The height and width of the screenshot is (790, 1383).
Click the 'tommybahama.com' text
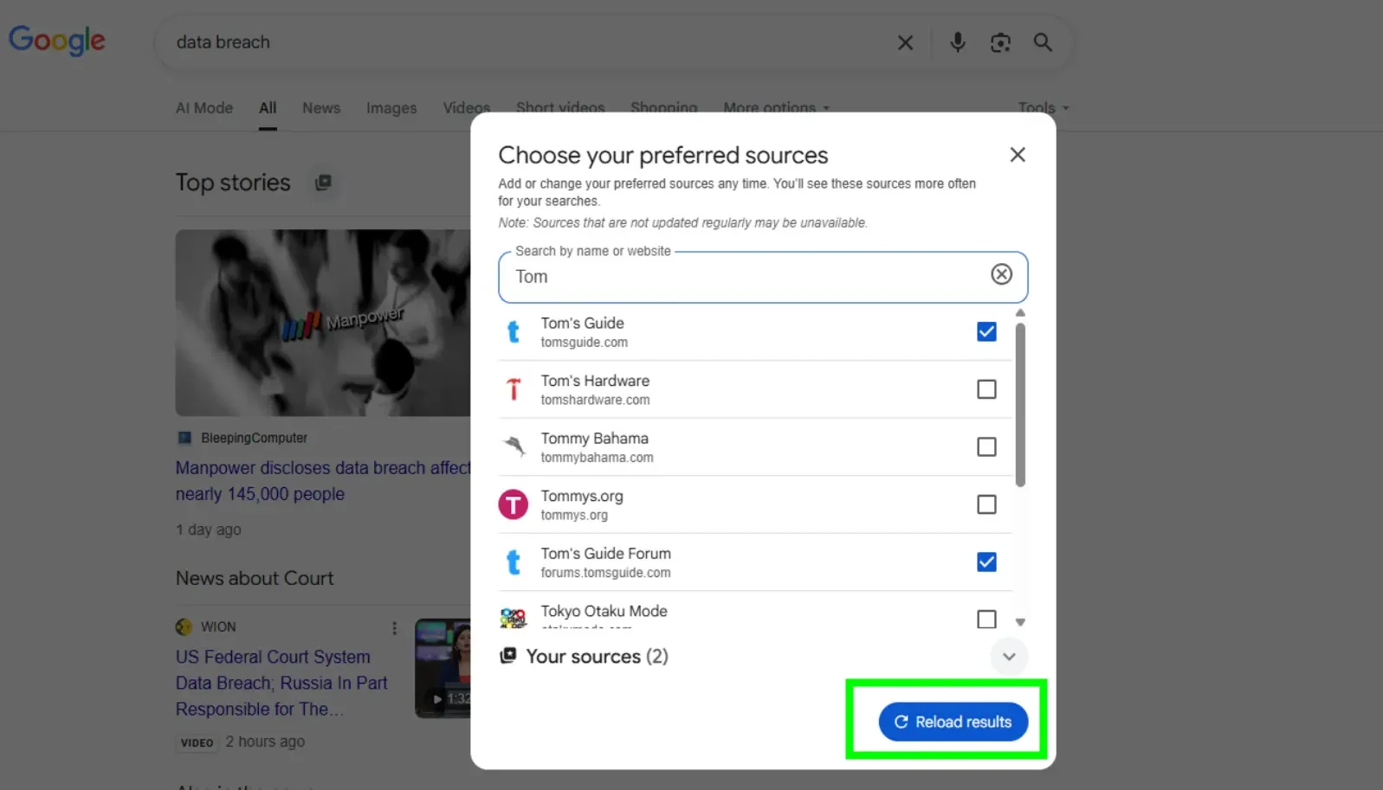[598, 458]
